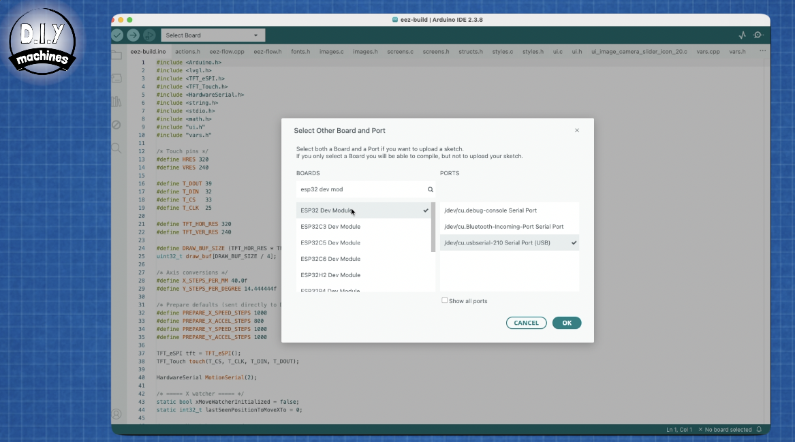Select /dev/cu.debug-console Serial Port
The image size is (795, 442).
(x=510, y=210)
